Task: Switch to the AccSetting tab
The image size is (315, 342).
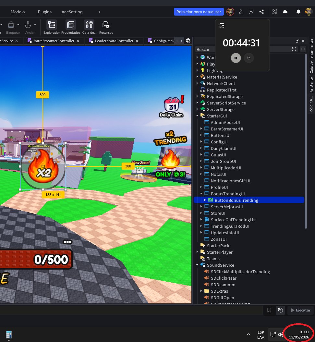Action: click(72, 12)
